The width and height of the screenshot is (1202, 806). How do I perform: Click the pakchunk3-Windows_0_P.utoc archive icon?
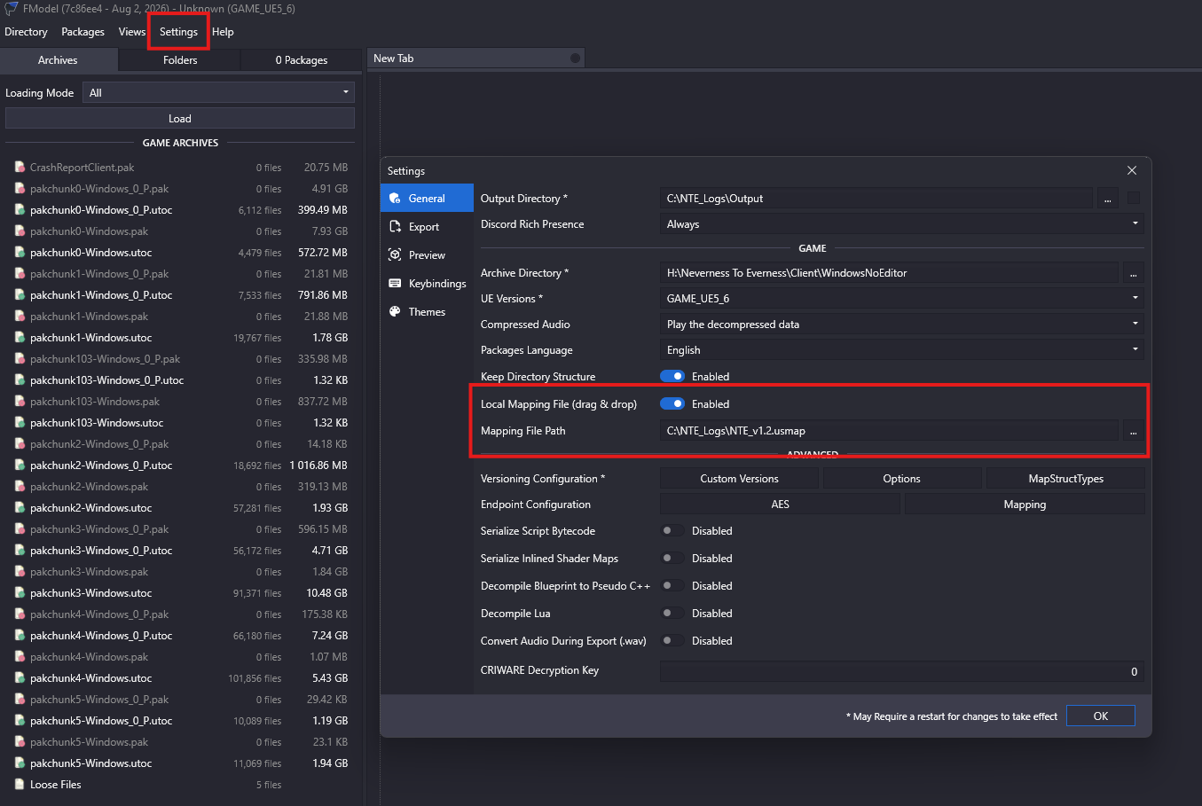tap(20, 551)
